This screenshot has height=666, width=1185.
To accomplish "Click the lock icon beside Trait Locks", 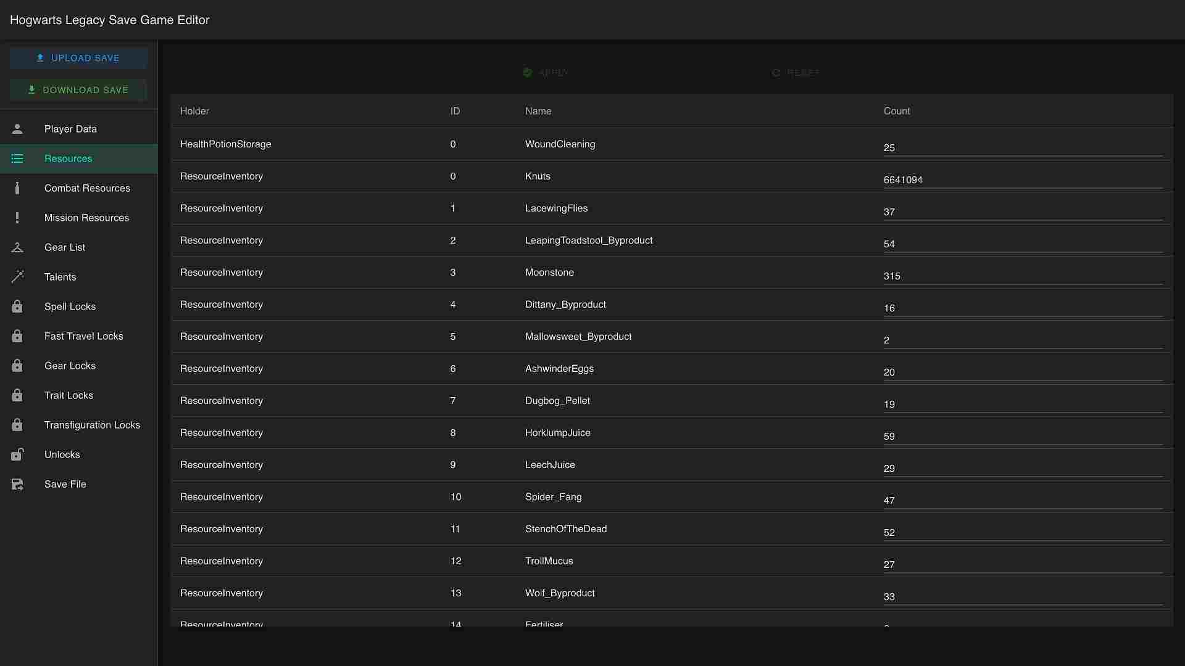I will click(17, 395).
